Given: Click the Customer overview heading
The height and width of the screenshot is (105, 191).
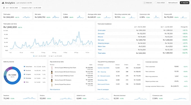Looking at the screenshot, I should coord(151,62).
